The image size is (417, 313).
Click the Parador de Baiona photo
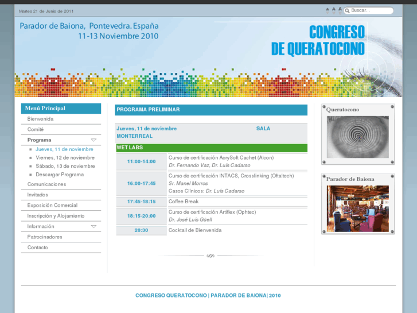[358, 208]
